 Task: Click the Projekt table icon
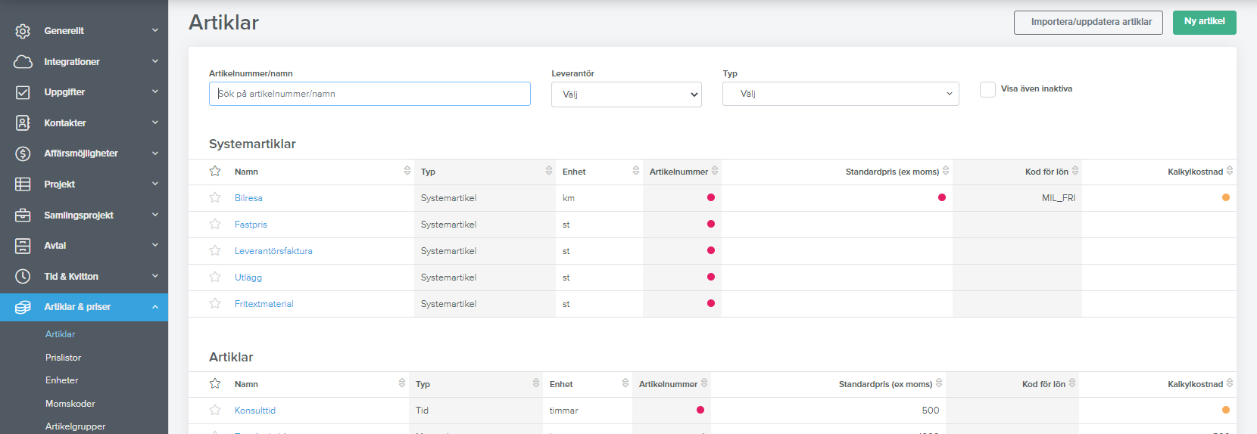pos(23,184)
